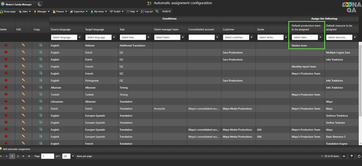362x166 pixels.
Task: Open the Toolkit menu
Action: click(x=117, y=12)
